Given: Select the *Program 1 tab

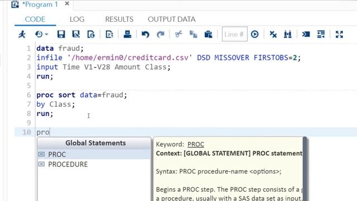Looking at the screenshot, I should click(x=40, y=4).
